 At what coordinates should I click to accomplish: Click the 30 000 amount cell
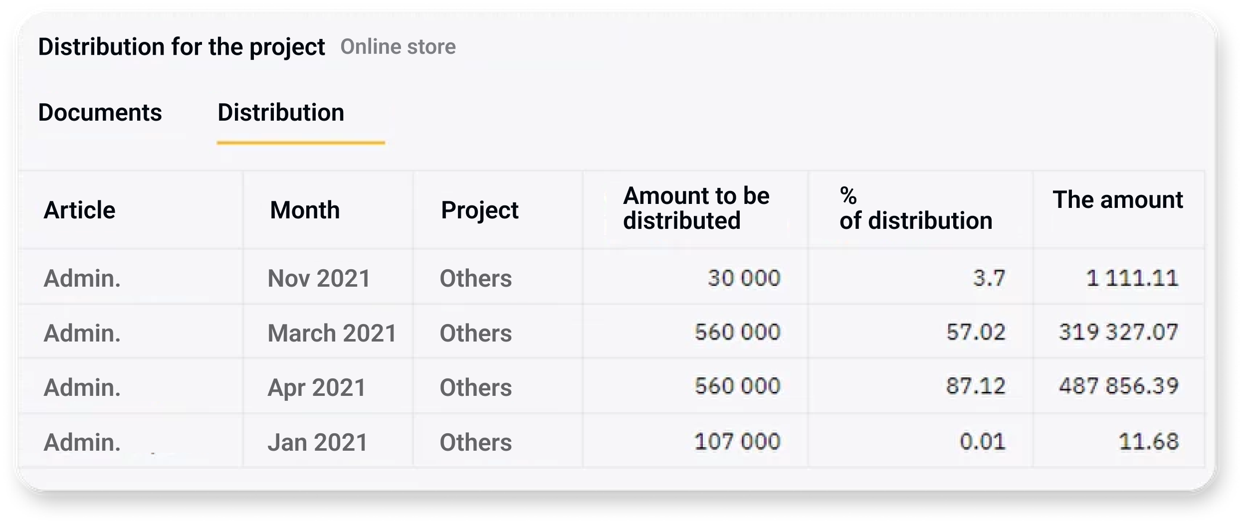(x=744, y=278)
